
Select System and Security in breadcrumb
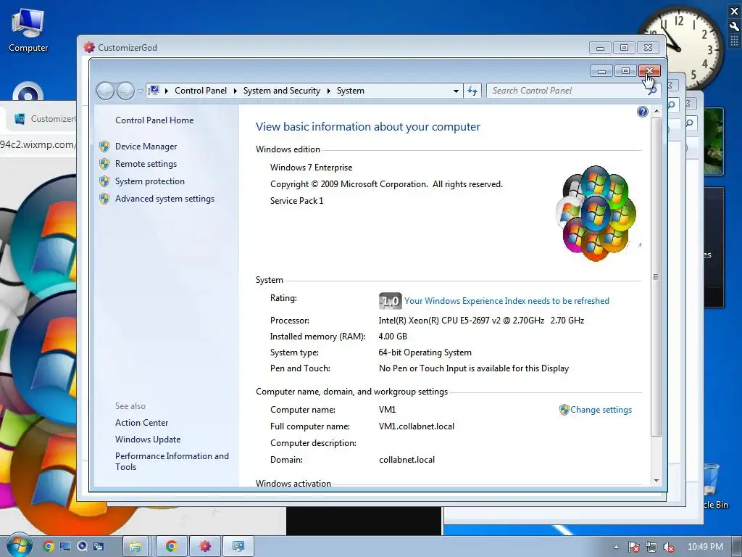pos(282,91)
